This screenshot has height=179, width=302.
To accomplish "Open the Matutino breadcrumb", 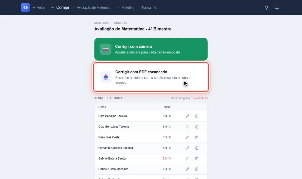I will [x=128, y=7].
